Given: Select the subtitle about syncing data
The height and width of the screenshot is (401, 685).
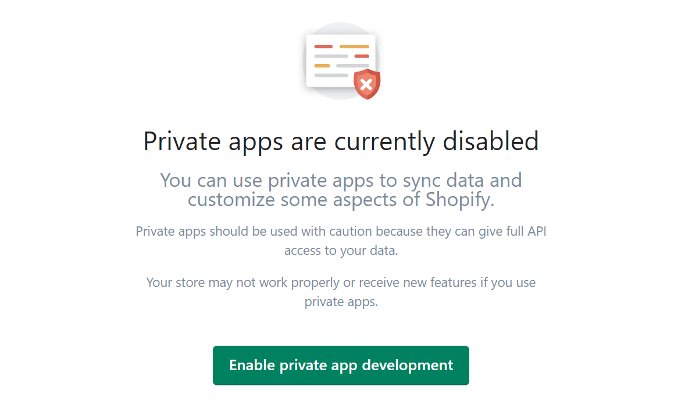Looking at the screenshot, I should 341,190.
